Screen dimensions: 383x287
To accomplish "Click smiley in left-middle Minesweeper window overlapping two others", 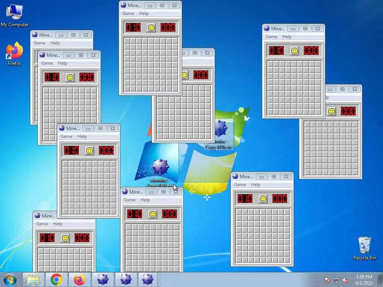I will pyautogui.click(x=89, y=151).
